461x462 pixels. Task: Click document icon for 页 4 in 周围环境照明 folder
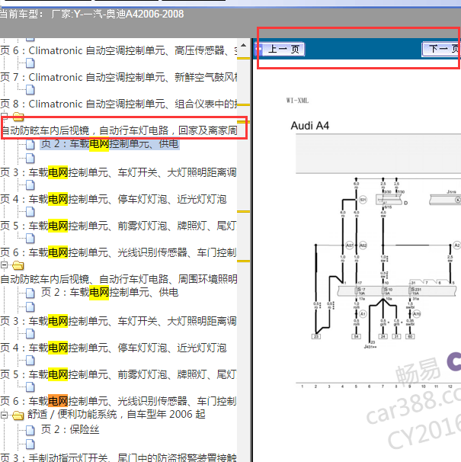30,333
